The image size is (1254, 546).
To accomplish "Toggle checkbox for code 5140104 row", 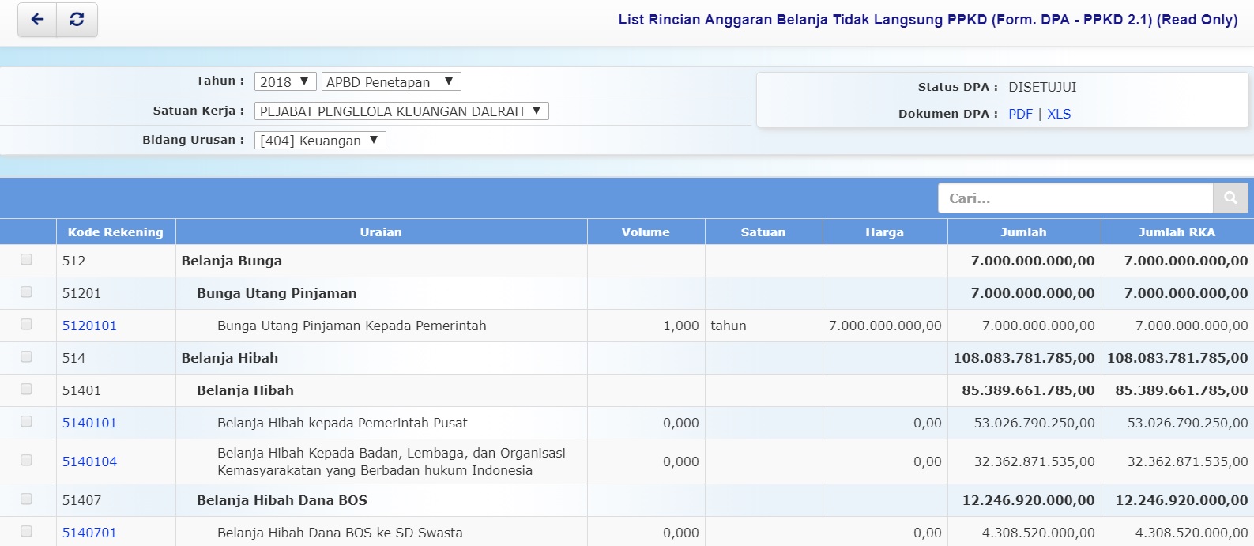I will point(26,461).
